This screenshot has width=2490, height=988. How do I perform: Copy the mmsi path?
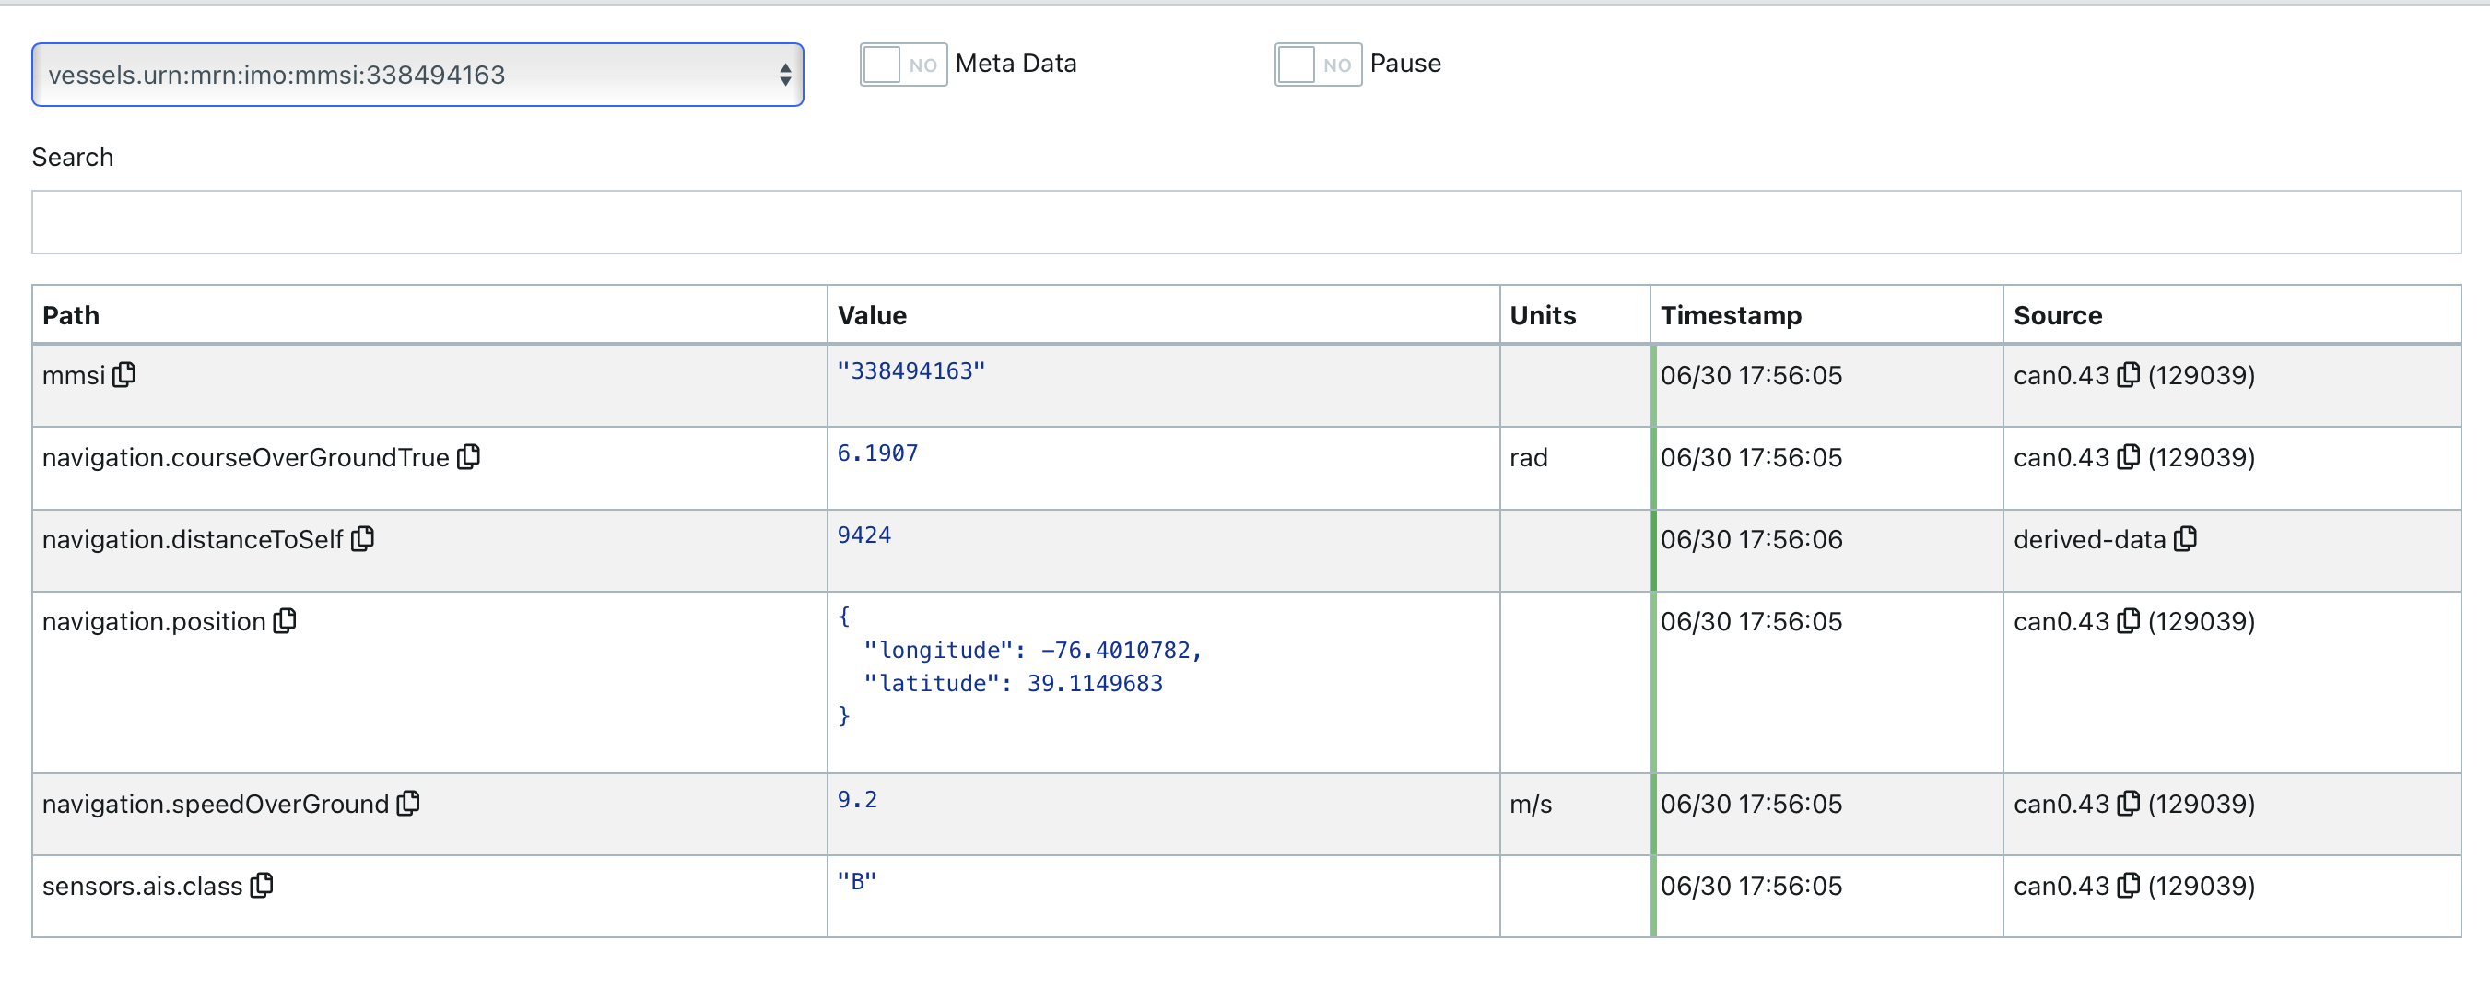123,375
